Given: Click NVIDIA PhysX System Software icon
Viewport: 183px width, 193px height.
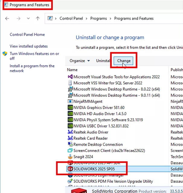Looking at the screenshot, I should [70, 120].
